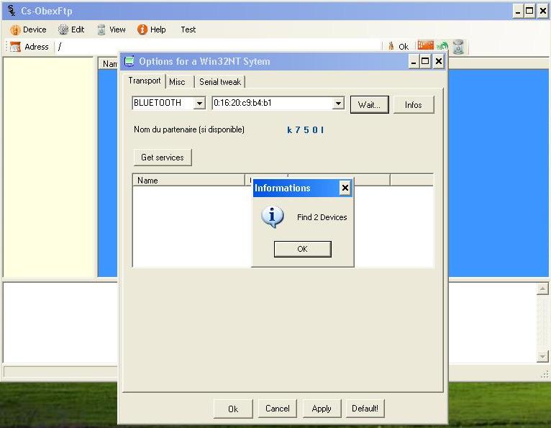551x428 pixels.
Task: Click the Cs-ObexFtp title bar app icon
Action: click(11, 11)
